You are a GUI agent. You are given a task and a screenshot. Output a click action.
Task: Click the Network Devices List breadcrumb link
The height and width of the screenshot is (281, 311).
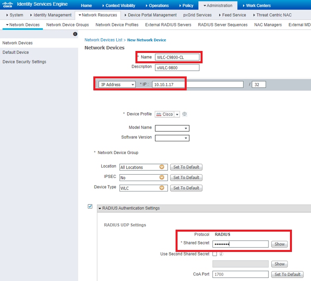pyautogui.click(x=103, y=40)
